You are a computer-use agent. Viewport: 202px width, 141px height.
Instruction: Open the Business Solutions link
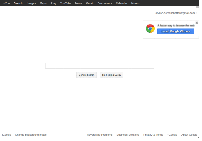128,135
